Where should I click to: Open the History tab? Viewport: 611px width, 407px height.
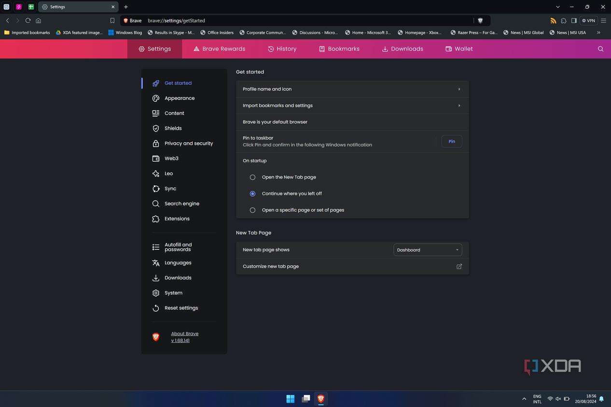pyautogui.click(x=282, y=49)
